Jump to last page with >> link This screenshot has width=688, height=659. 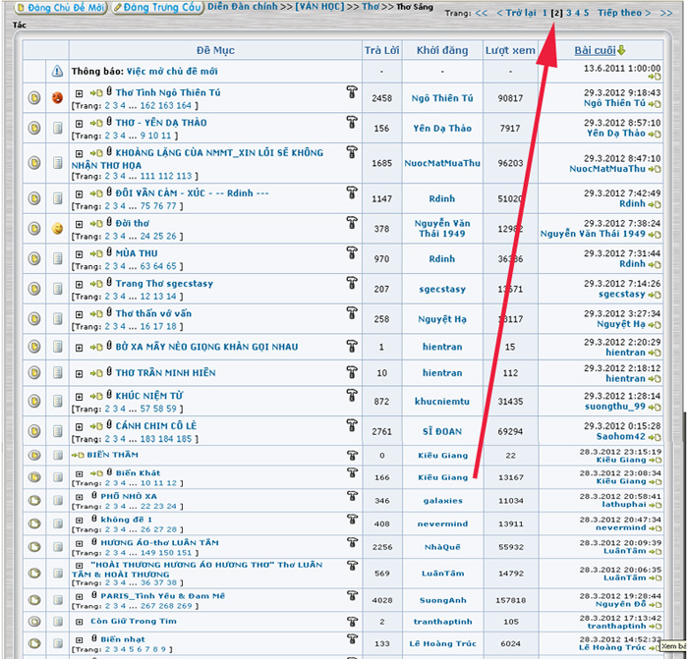coord(666,13)
